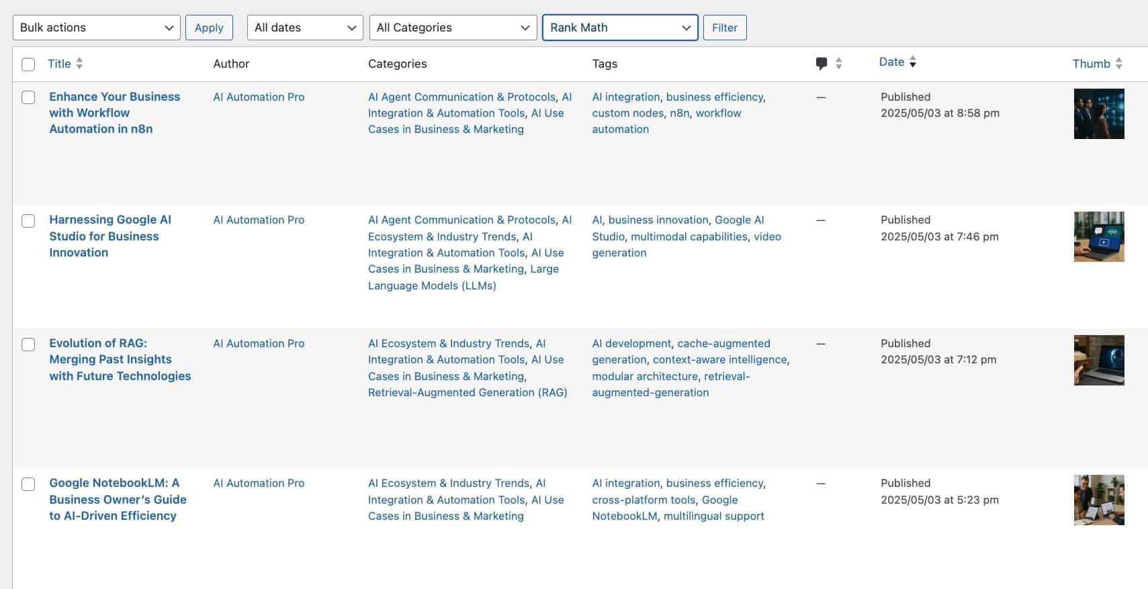Select checkbox for Evolution of RAG post
Viewport: 1148px width, 589px height.
point(28,345)
